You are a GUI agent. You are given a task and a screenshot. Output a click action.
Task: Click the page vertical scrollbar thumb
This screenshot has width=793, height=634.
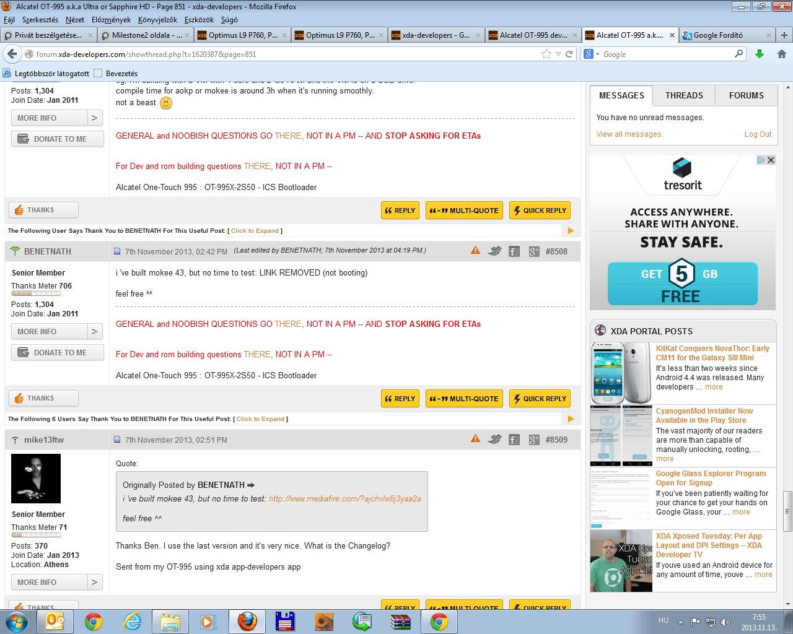click(x=787, y=511)
